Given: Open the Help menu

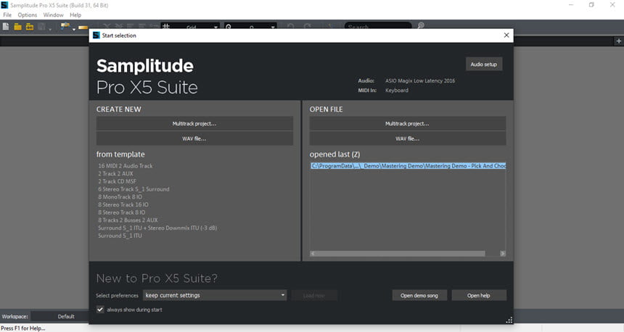Looking at the screenshot, I should pyautogui.click(x=75, y=14).
